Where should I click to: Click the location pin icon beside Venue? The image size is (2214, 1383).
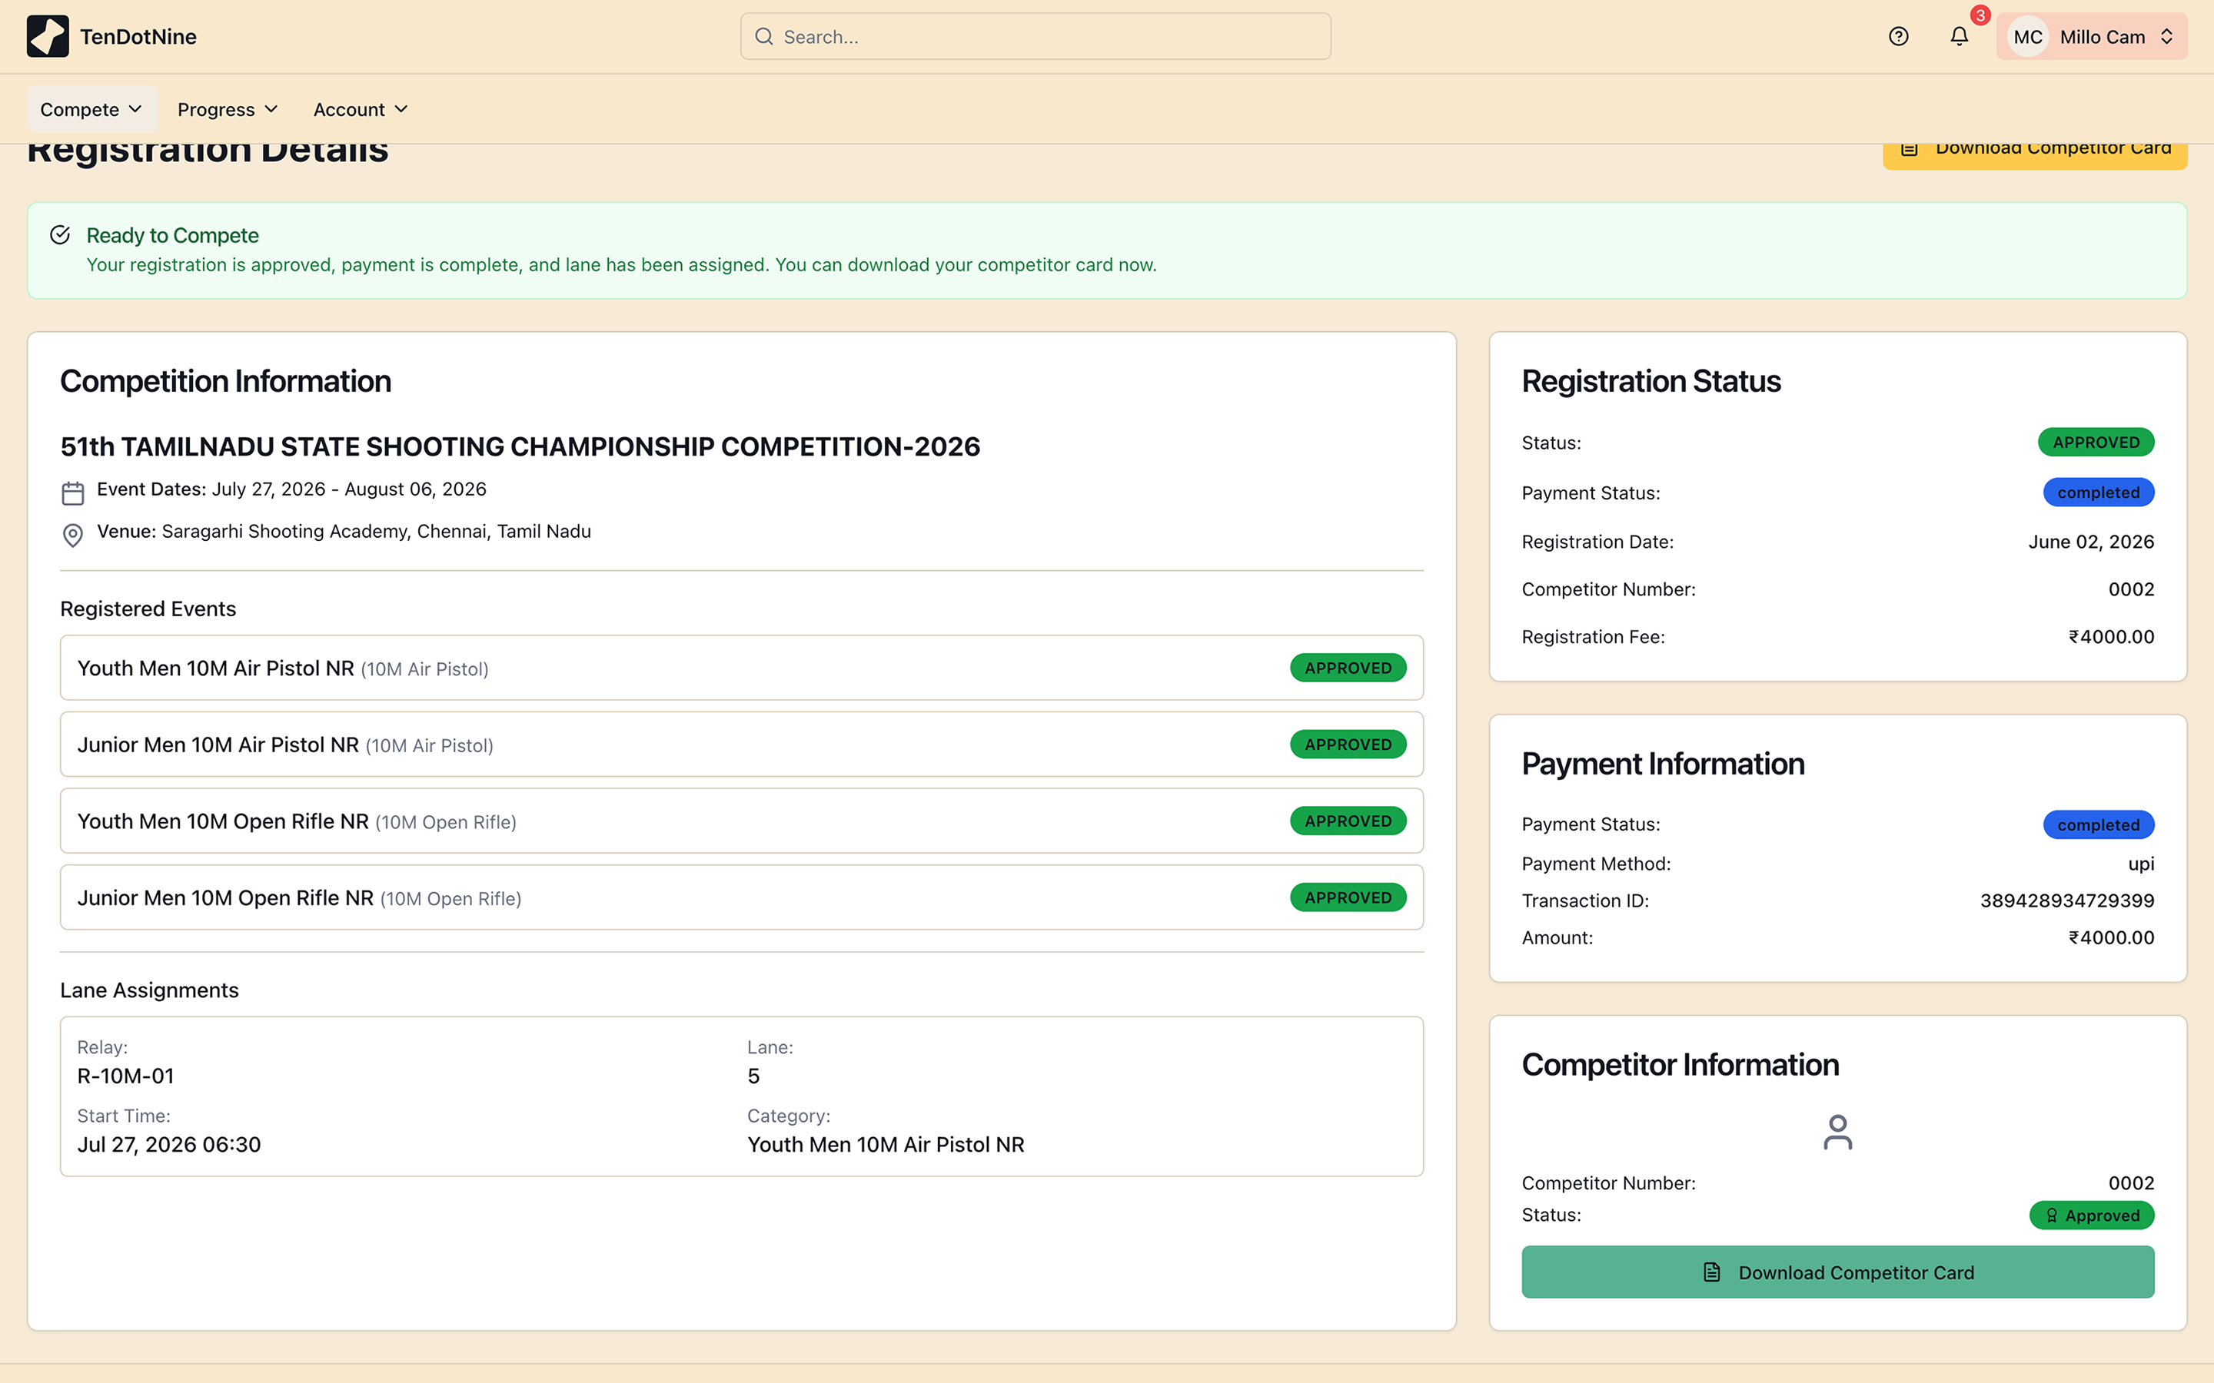[73, 535]
